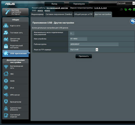Open the Брандмауэр shield icon

point(6,102)
